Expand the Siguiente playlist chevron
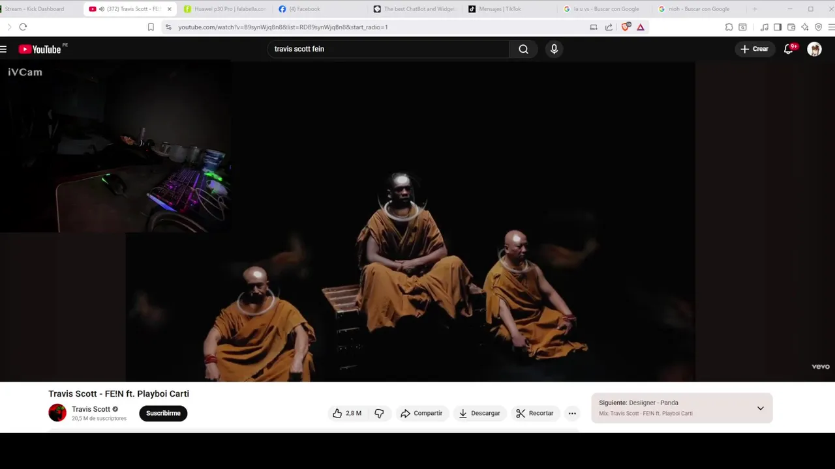 (760, 408)
